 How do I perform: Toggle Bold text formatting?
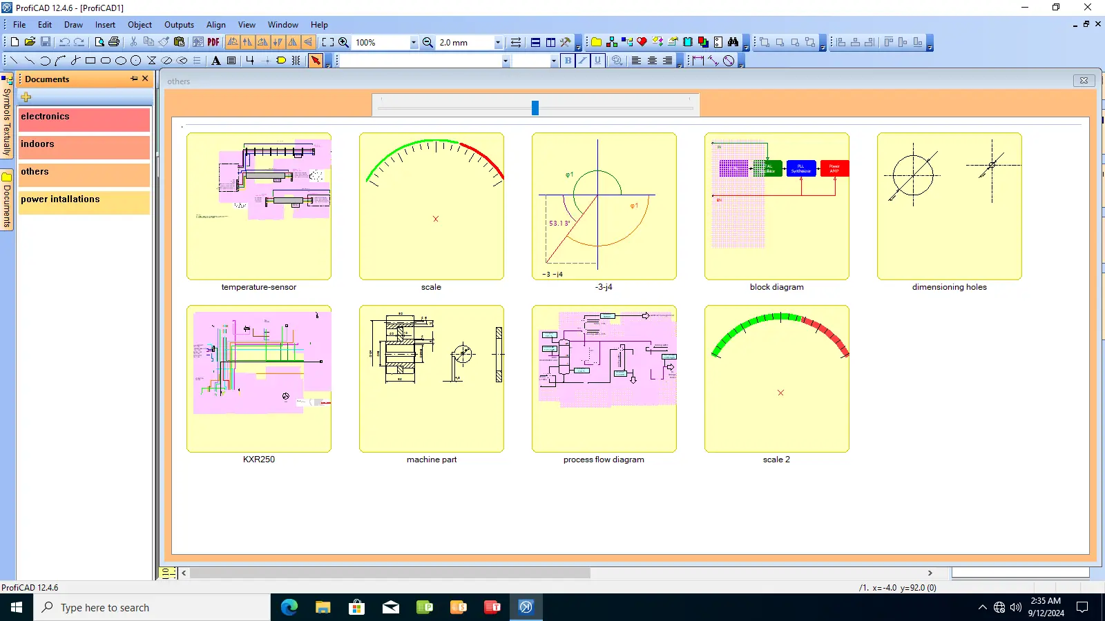568,61
